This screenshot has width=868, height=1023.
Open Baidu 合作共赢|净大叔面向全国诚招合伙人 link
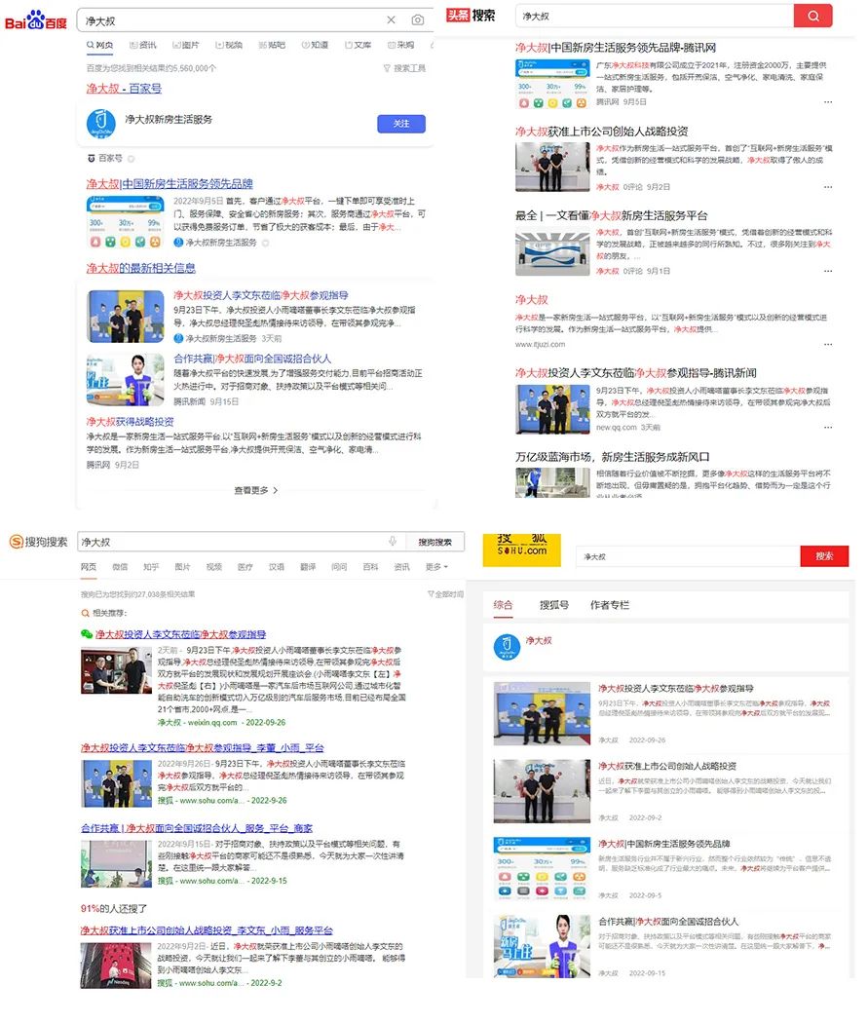252,359
